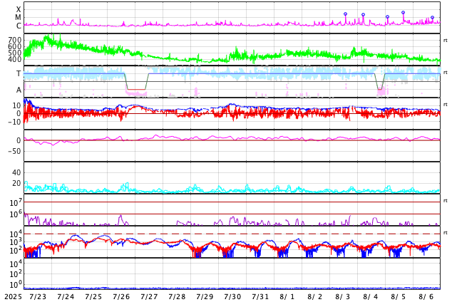Click the rt tag beside 10^7 panel

click(446, 201)
